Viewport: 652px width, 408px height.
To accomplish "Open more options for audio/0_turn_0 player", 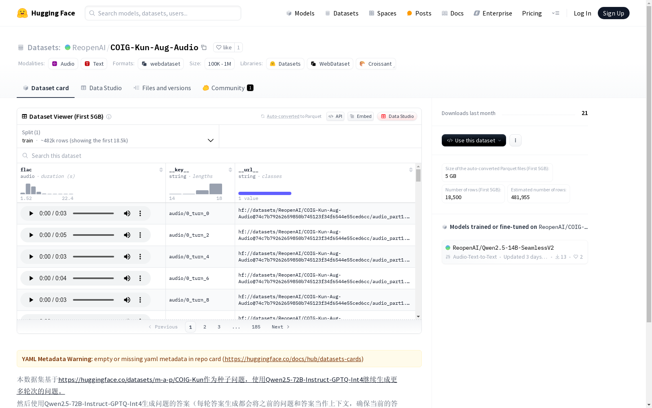I will (140, 213).
